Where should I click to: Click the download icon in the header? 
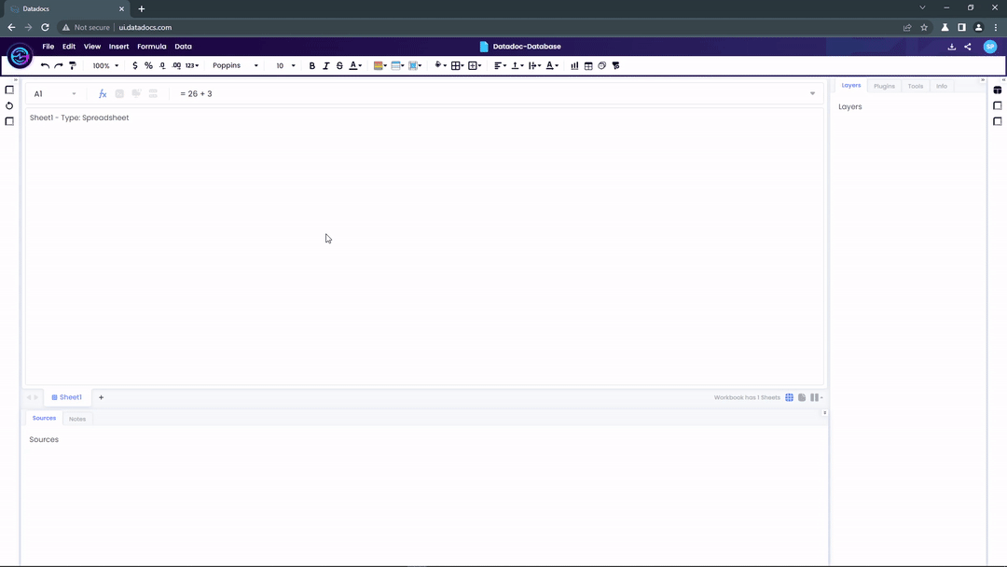coord(952,47)
